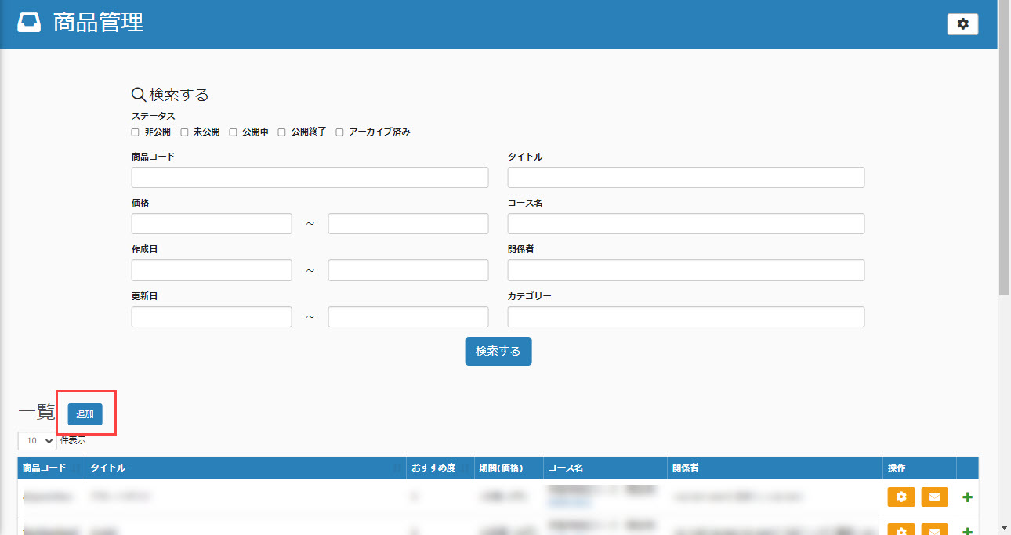This screenshot has width=1011, height=535.
Task: Click the 商品管理 inbox tray icon
Action: coord(29,23)
